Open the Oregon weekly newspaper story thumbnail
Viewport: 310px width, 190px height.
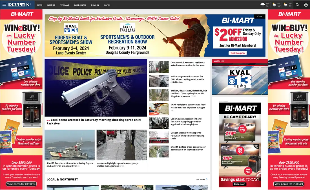[159, 137]
